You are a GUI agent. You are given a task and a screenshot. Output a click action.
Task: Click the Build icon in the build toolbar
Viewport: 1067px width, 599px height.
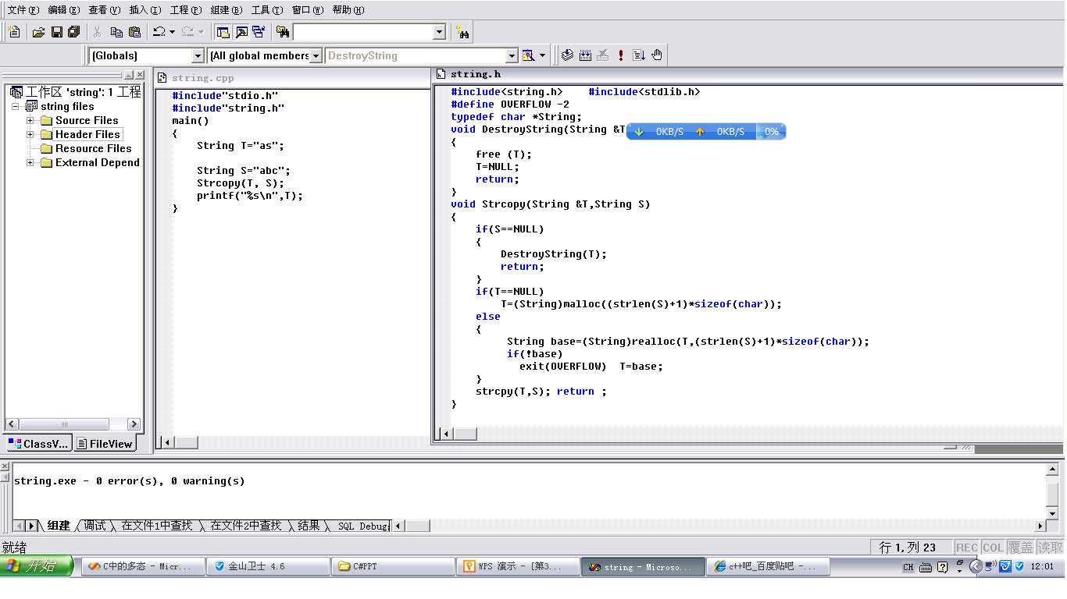click(x=585, y=55)
